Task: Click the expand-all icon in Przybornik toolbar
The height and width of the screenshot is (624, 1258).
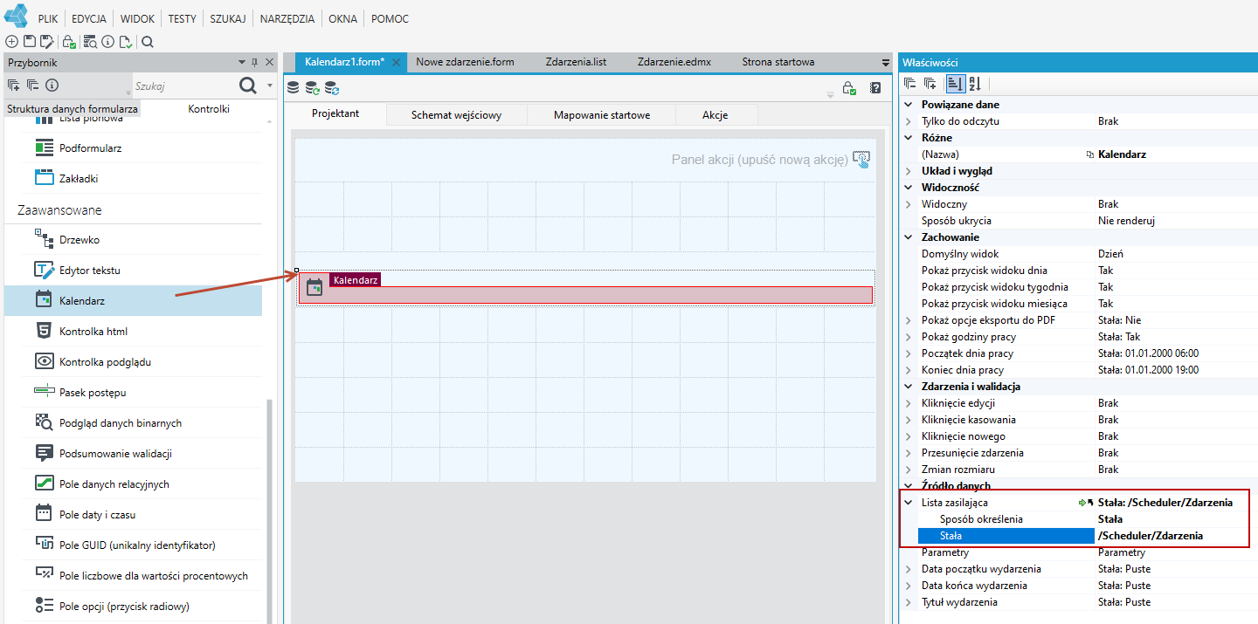Action: (x=13, y=85)
